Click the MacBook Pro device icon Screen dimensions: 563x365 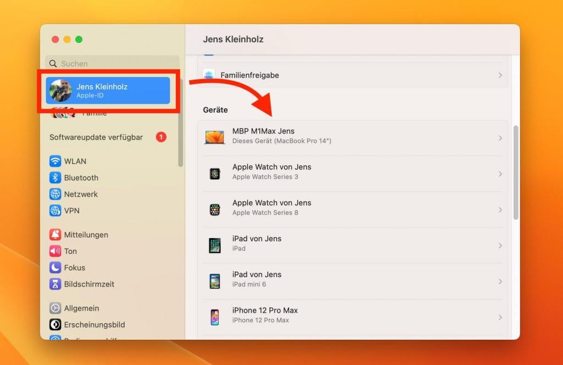[215, 137]
